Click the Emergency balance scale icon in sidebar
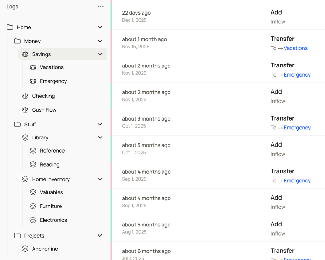The image size is (325, 260). point(33,81)
